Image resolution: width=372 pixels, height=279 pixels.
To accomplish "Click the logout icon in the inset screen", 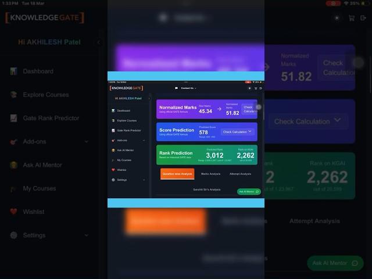I will (x=260, y=88).
